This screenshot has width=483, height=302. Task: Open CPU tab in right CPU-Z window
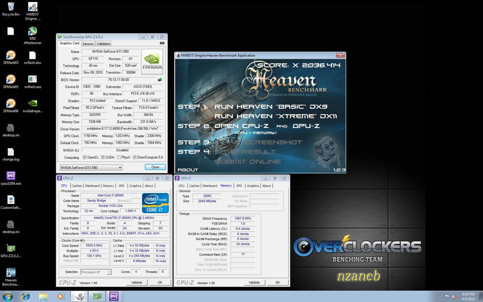181,186
